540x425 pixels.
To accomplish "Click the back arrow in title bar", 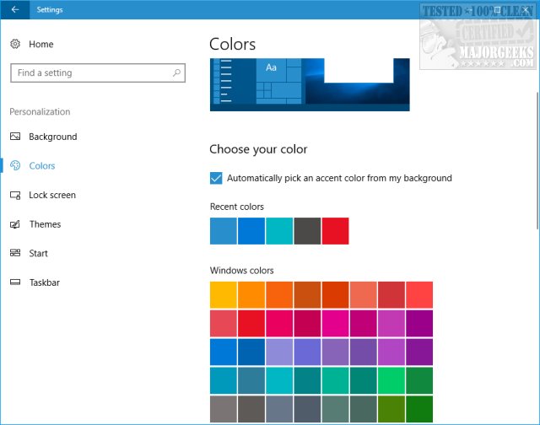I will pos(14,9).
